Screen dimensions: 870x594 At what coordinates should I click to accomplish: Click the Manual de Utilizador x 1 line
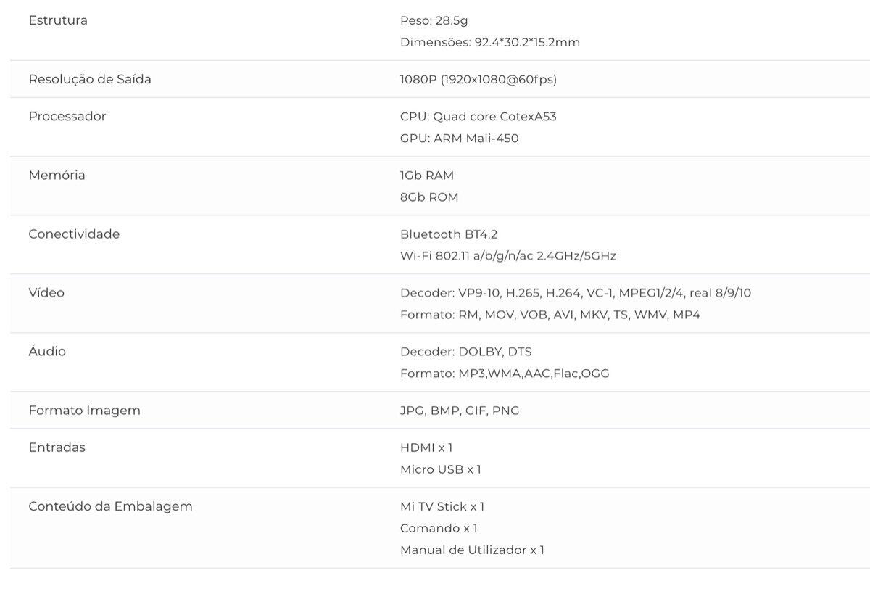(x=472, y=550)
